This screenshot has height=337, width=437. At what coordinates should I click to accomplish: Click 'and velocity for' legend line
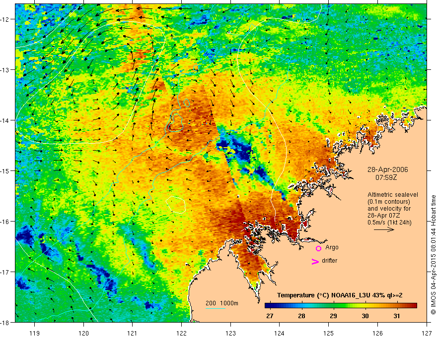389,209
